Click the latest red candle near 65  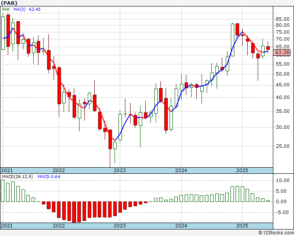(268, 48)
